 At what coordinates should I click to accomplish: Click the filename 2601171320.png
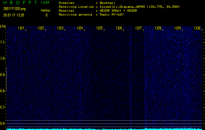pyautogui.click(x=14, y=9)
